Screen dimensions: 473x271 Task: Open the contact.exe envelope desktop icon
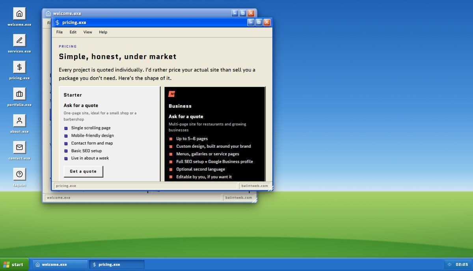click(19, 151)
